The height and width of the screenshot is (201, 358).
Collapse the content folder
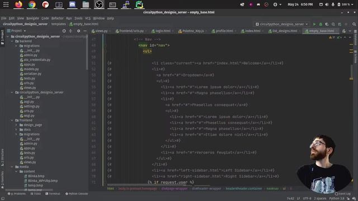pyautogui.click(x=16, y=171)
